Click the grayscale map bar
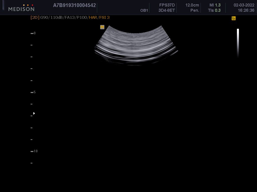The width and height of the screenshot is (257, 192). (x=238, y=43)
